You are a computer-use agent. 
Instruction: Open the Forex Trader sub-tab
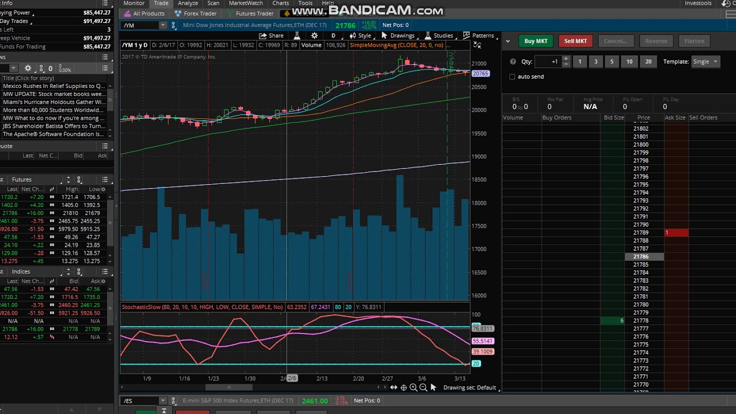195,13
